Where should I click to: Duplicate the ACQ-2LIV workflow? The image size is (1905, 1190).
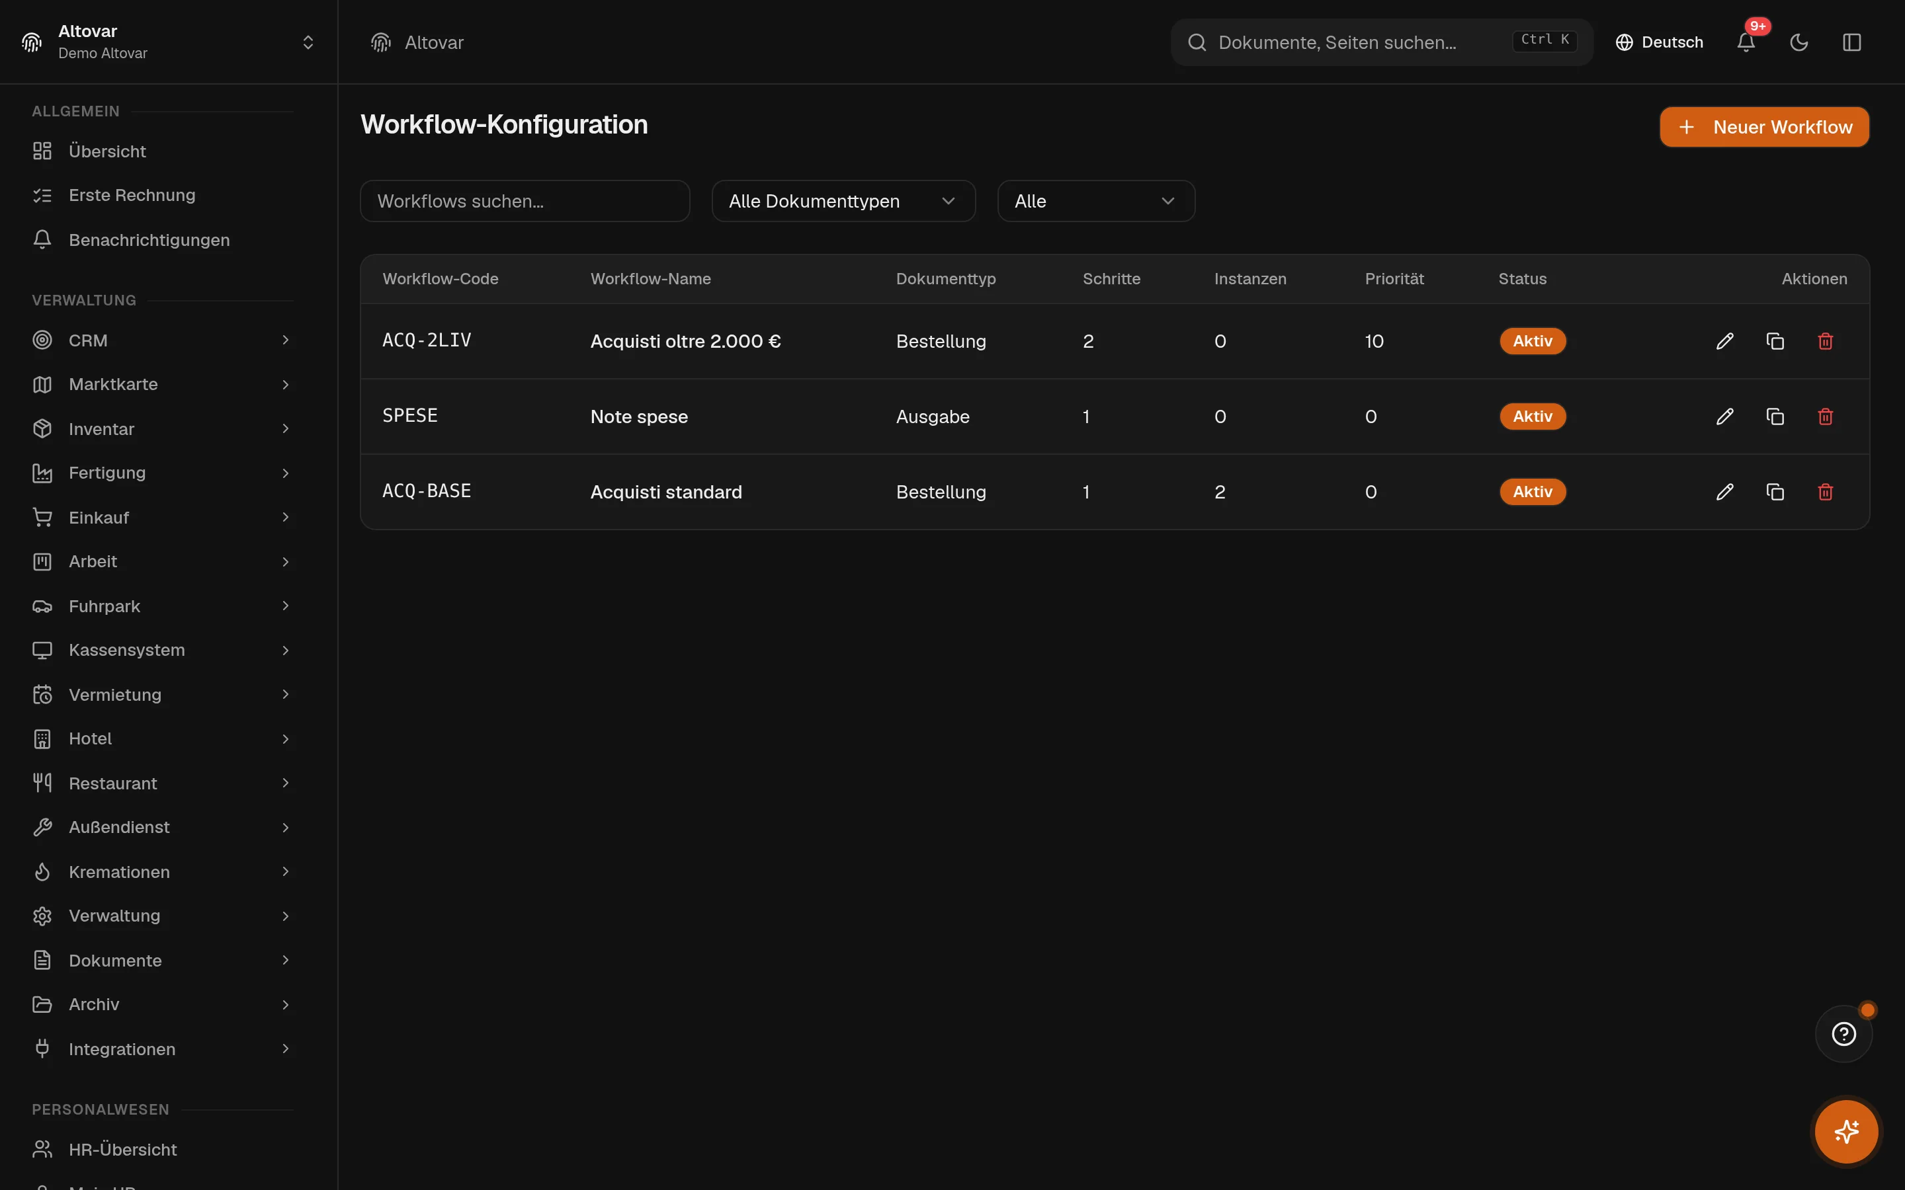1775,340
